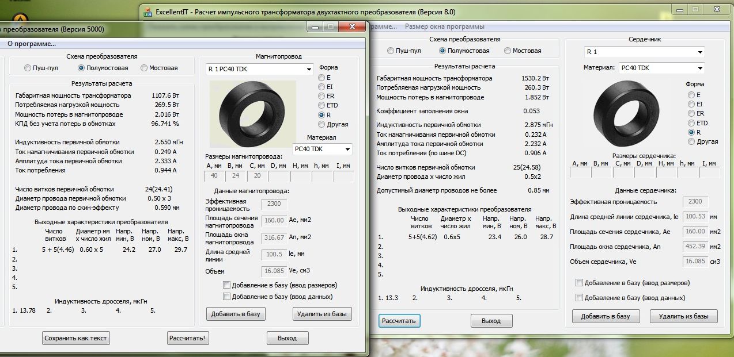Click the Выход button in Version 8.0 window
Image resolution: width=734 pixels, height=357 pixels.
pos(491,320)
